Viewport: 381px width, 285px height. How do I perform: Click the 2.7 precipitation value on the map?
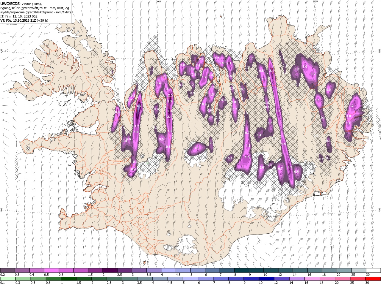coord(216,58)
